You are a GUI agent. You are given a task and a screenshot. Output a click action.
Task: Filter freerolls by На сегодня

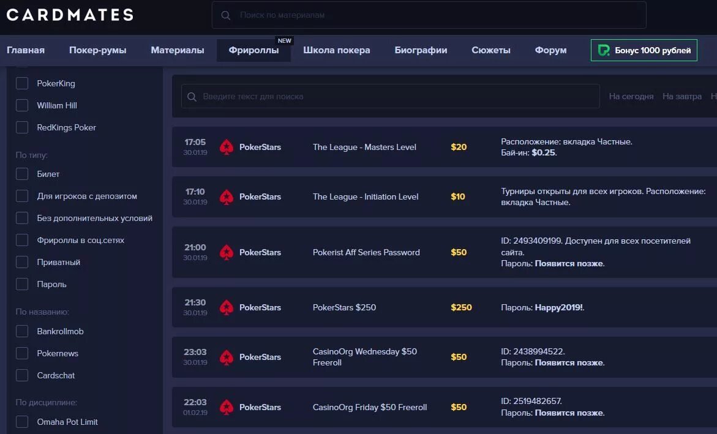click(631, 97)
